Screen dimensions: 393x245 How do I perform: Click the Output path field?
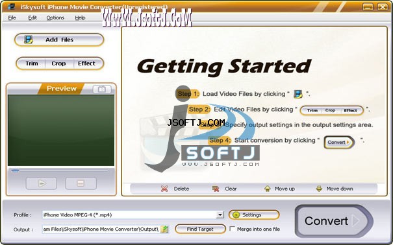[x=101, y=229]
